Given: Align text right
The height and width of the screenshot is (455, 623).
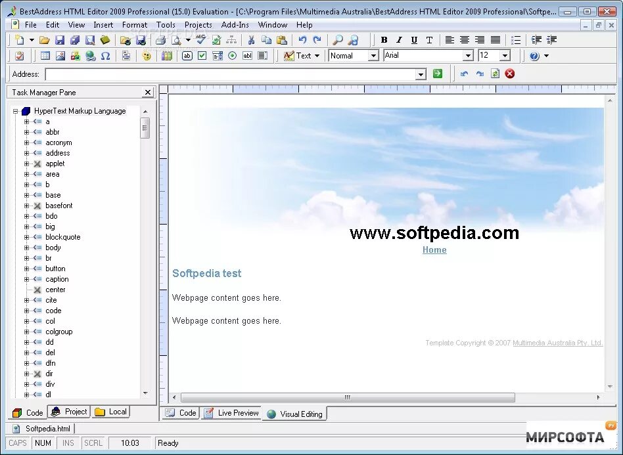Looking at the screenshot, I should [x=480, y=39].
